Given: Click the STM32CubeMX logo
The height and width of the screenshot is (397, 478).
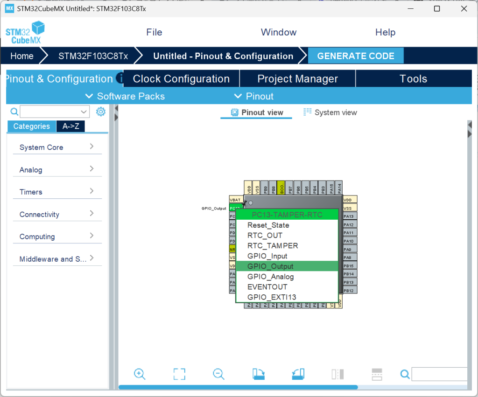Looking at the screenshot, I should (x=25, y=32).
